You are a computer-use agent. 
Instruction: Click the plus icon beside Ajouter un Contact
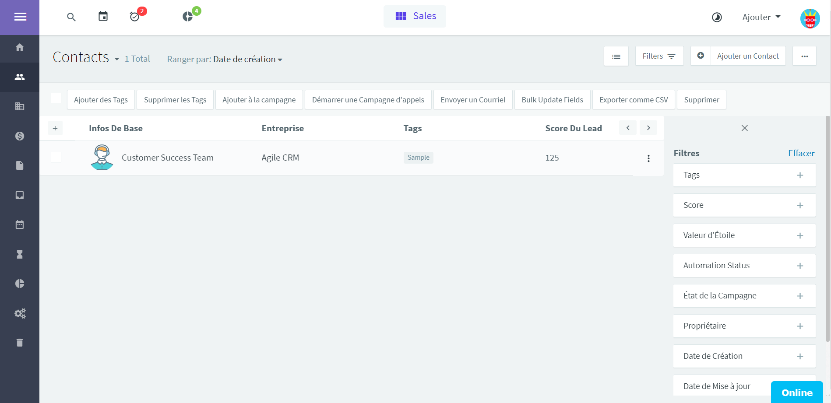pos(701,56)
